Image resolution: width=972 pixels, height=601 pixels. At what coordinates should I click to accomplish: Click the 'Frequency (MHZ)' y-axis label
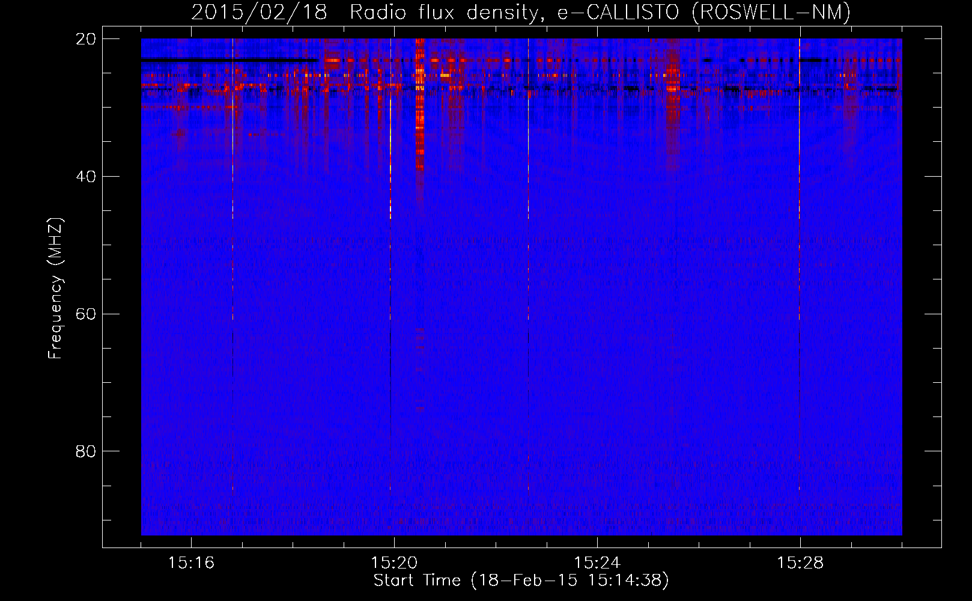pyautogui.click(x=55, y=288)
